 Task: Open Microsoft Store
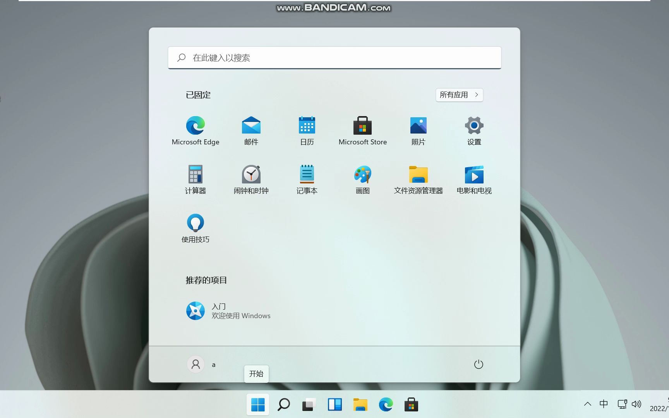click(362, 130)
